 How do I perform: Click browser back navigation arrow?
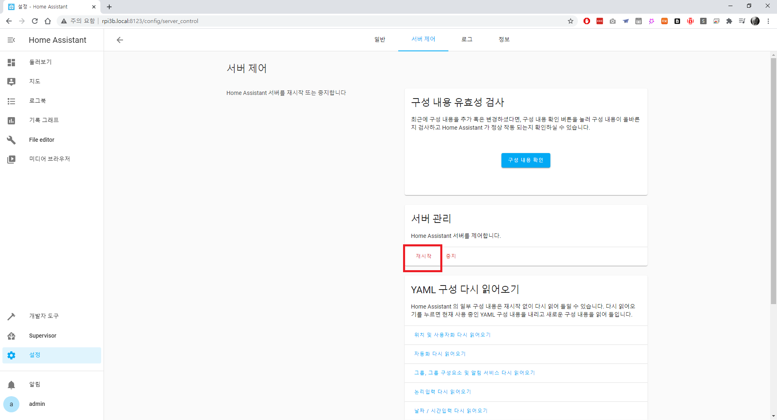9,21
